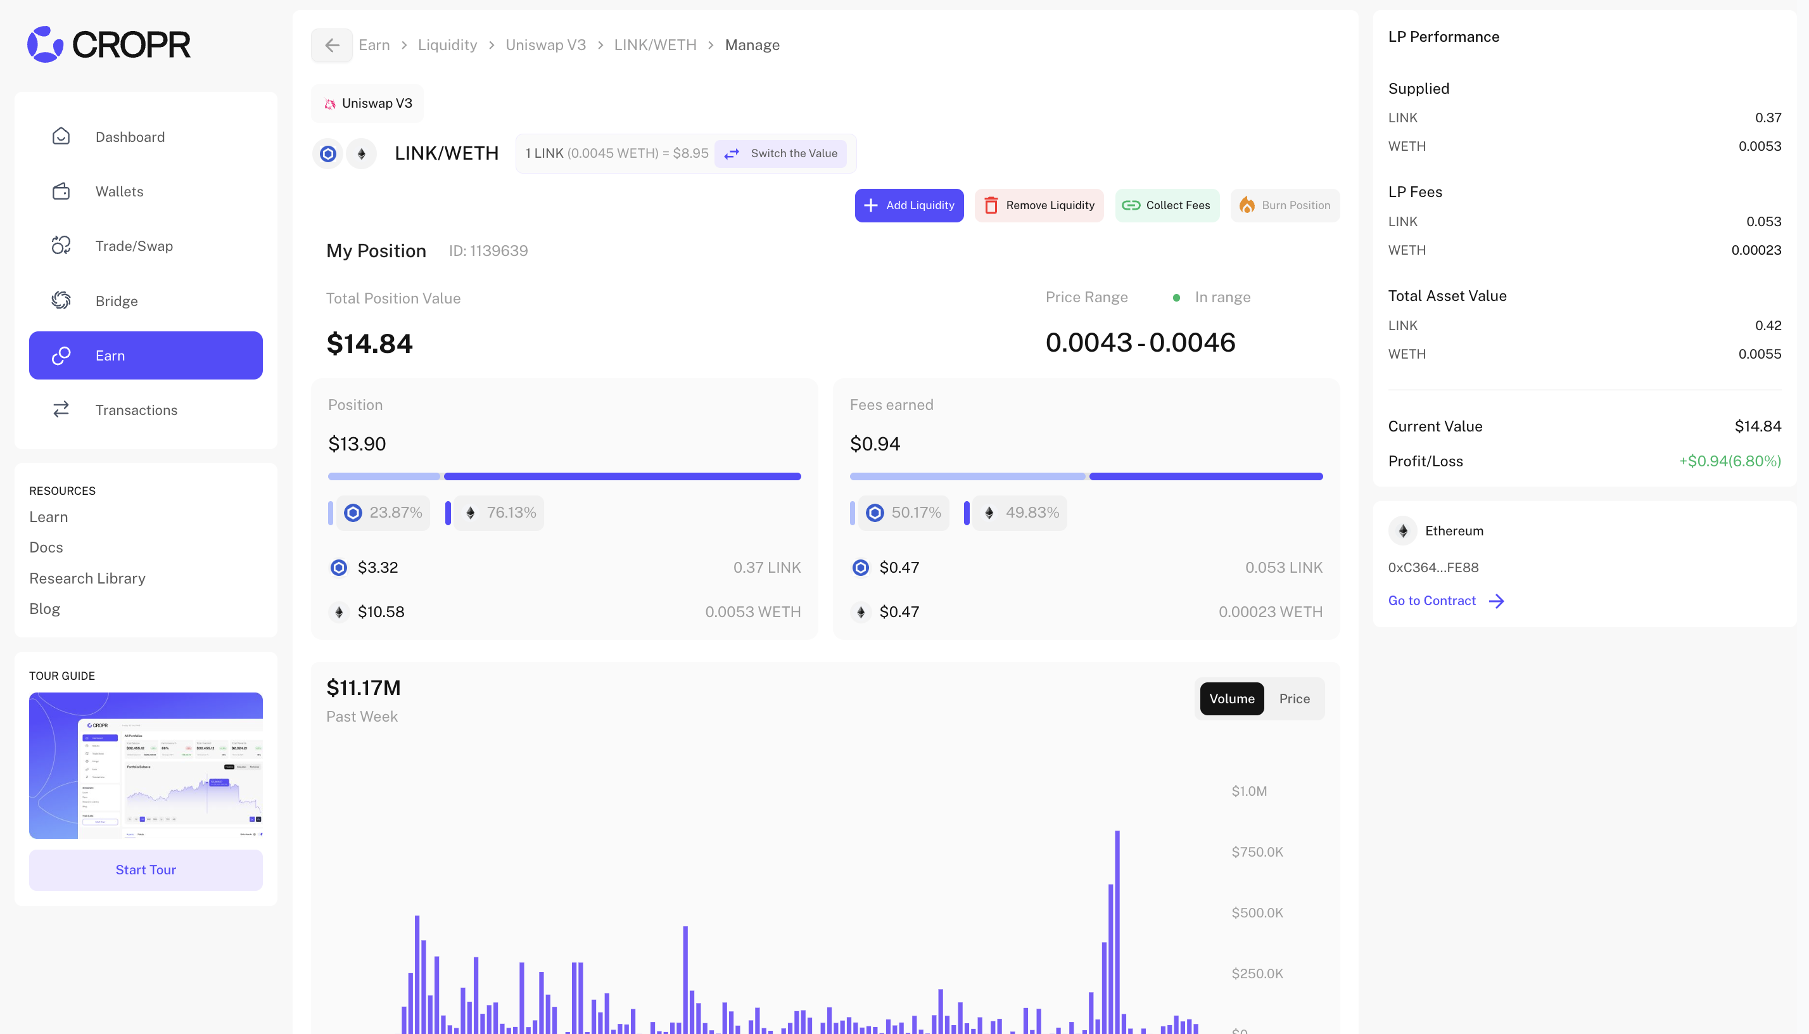Image resolution: width=1809 pixels, height=1034 pixels.
Task: Click the Earn breadcrumb link
Action: coord(374,46)
